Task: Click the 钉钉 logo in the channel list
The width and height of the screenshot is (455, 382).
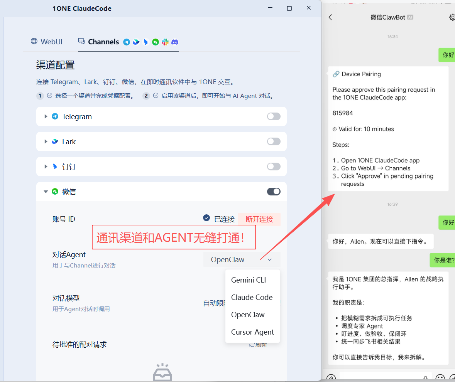Action: pos(55,167)
